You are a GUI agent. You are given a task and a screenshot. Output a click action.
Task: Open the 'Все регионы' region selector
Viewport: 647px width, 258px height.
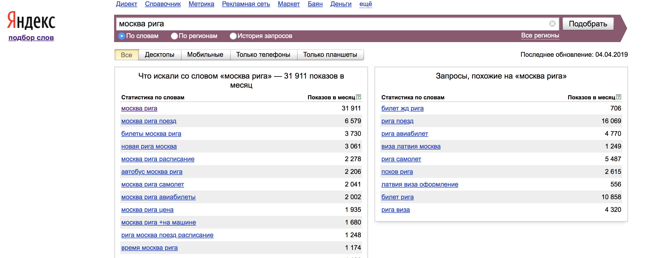[540, 35]
